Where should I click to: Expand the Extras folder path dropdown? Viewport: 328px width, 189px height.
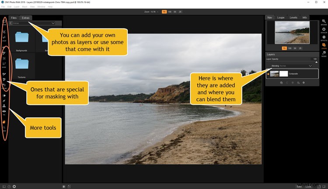tap(53, 23)
